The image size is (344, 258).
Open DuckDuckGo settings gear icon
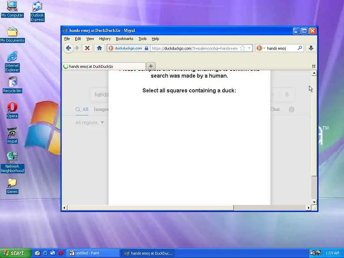[x=291, y=110]
